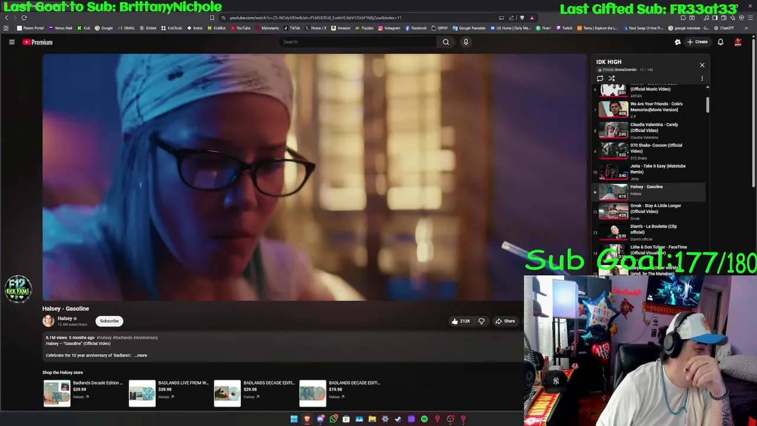
Task: Open File Explorer from taskbar
Action: click(x=372, y=419)
